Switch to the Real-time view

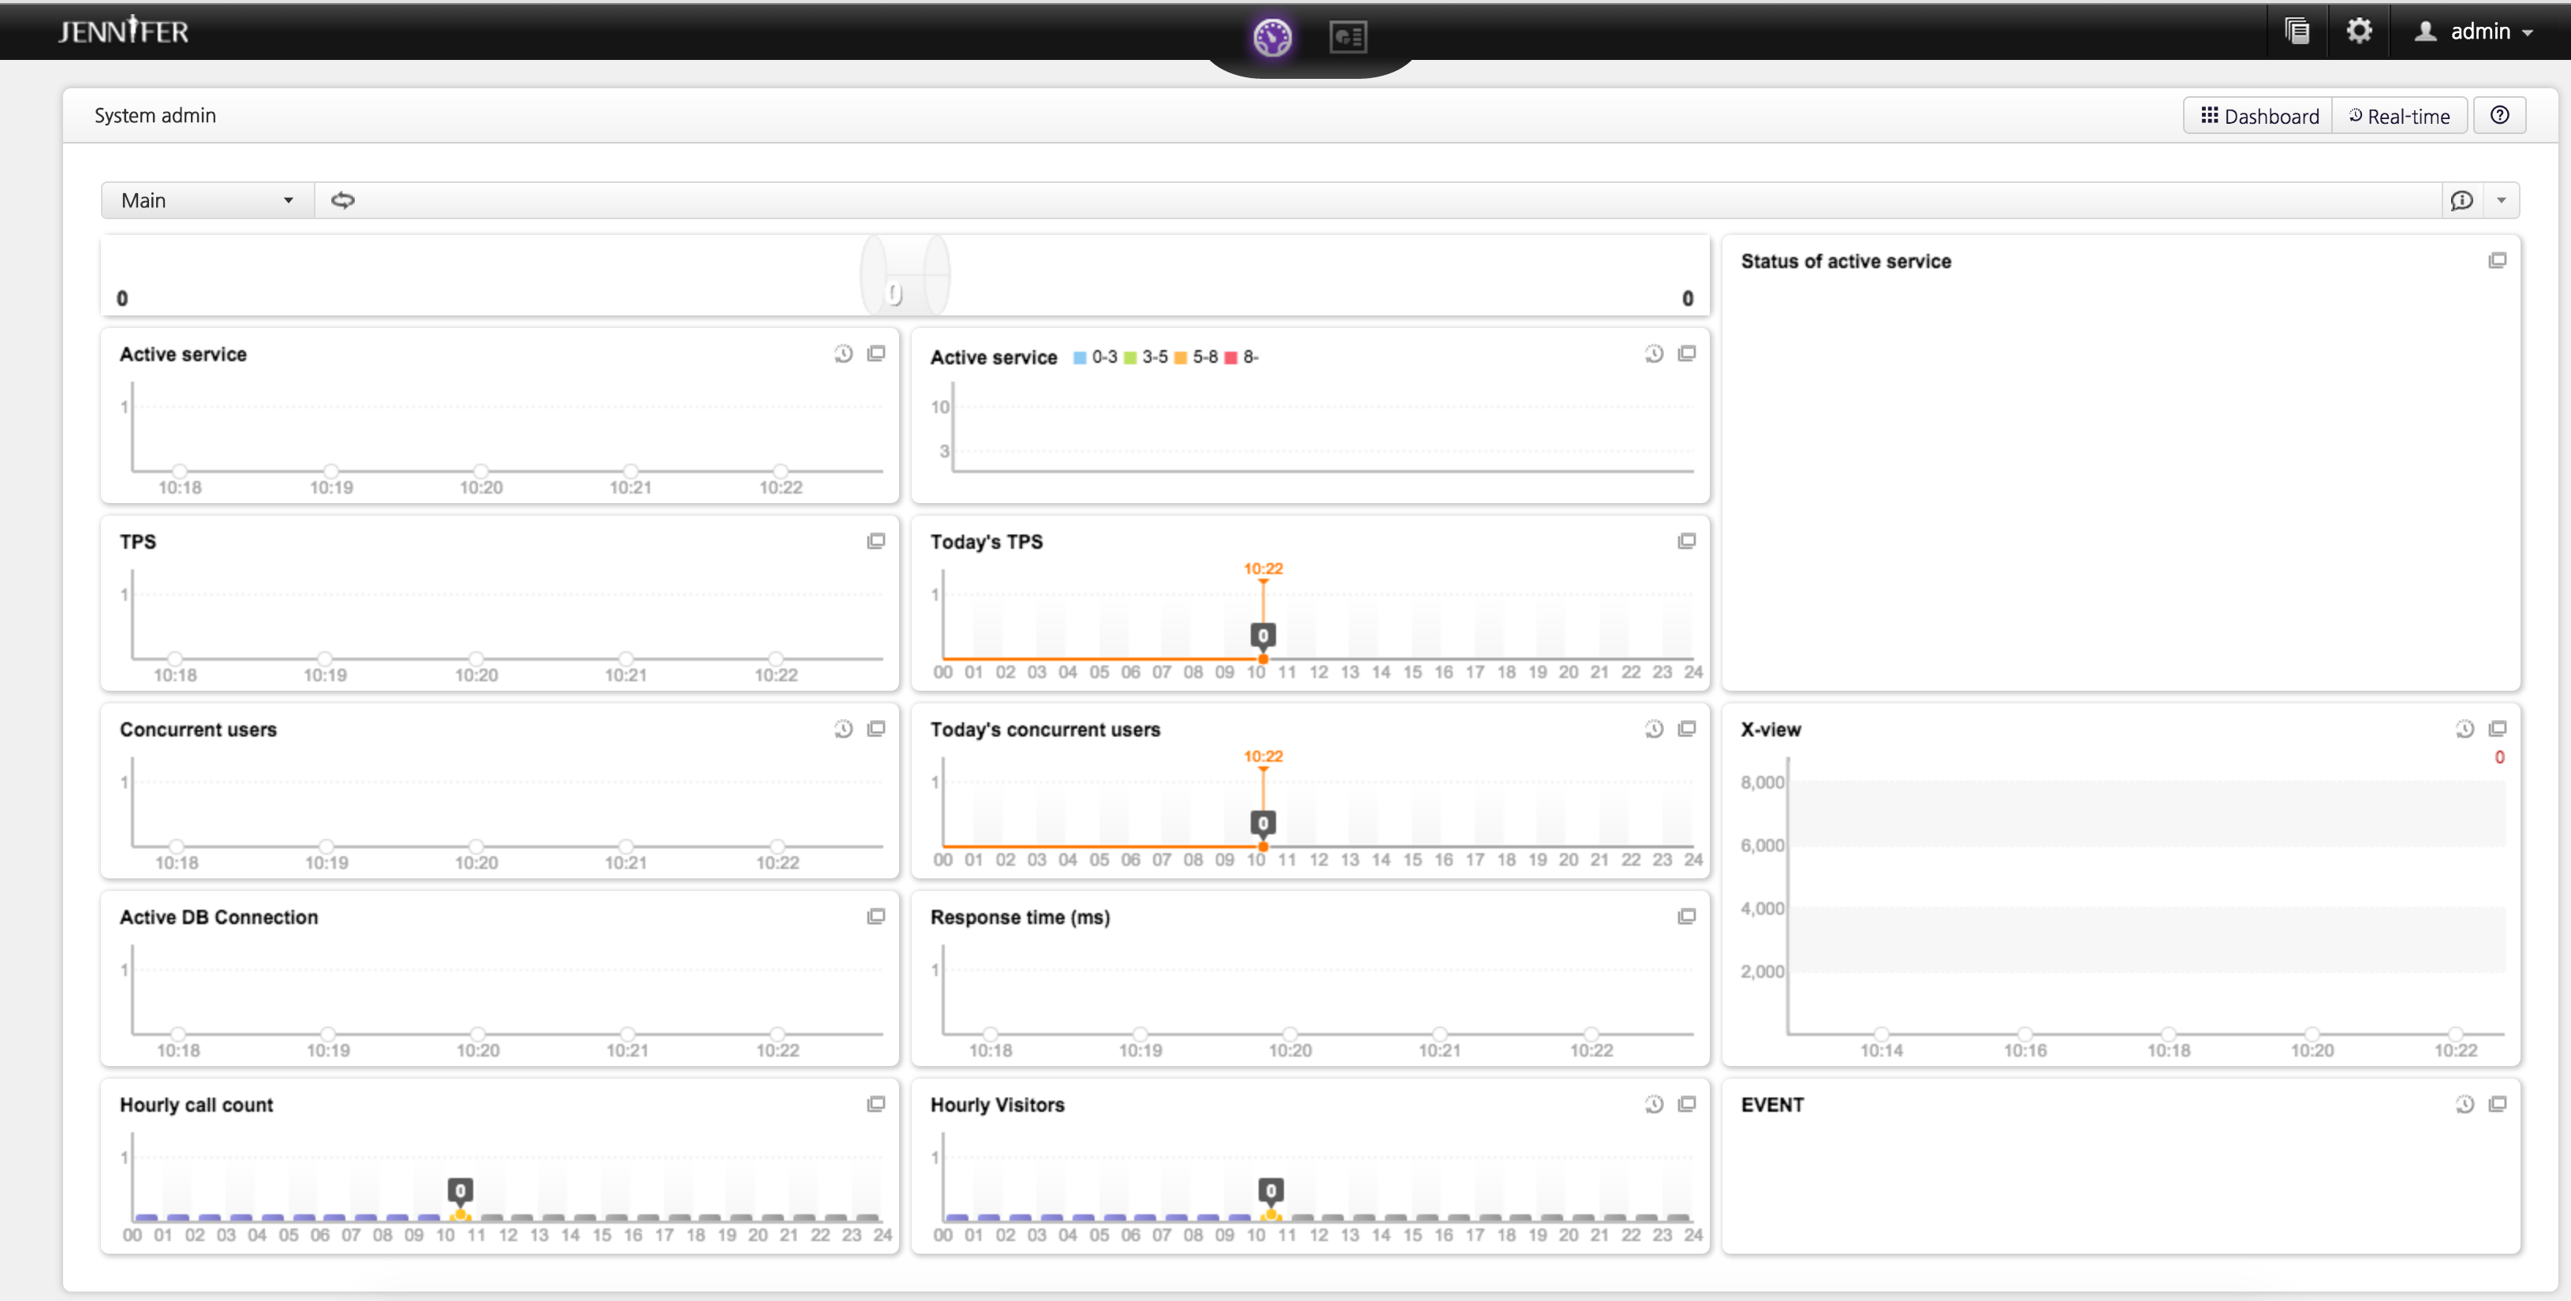pos(2399,116)
